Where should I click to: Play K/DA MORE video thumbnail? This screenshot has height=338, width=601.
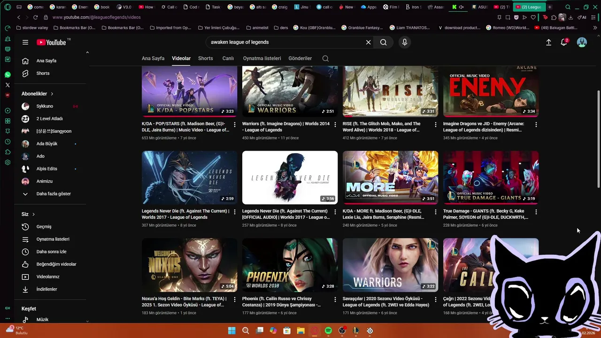tap(390, 177)
